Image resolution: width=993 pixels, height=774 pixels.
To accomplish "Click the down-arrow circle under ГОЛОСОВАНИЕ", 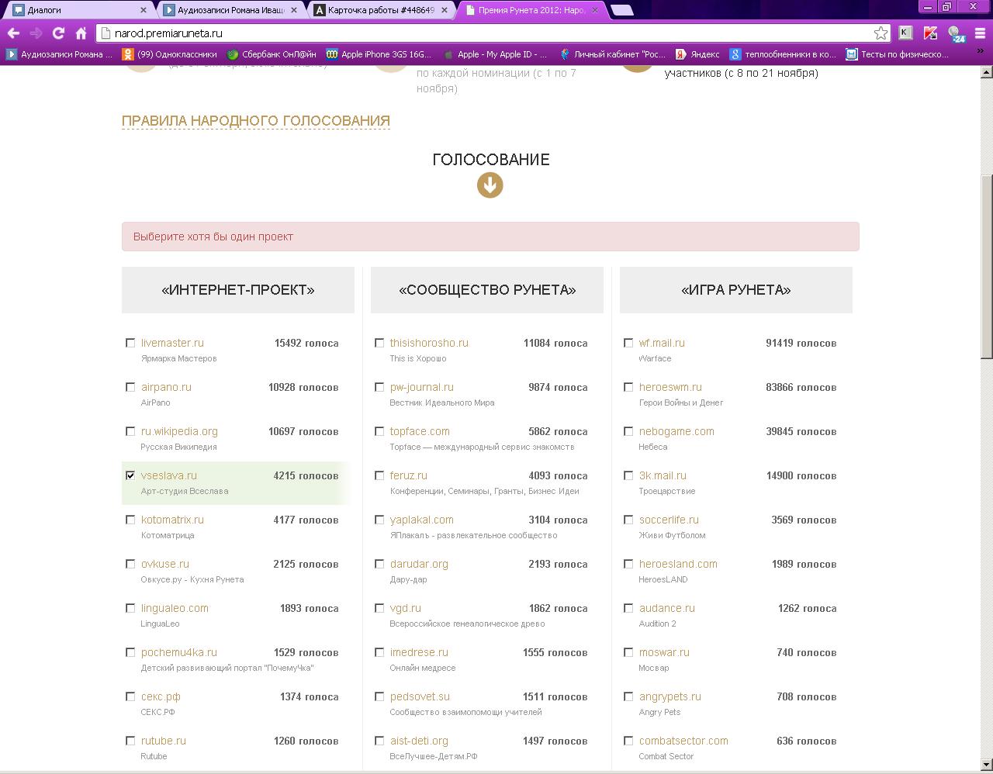I will click(490, 185).
